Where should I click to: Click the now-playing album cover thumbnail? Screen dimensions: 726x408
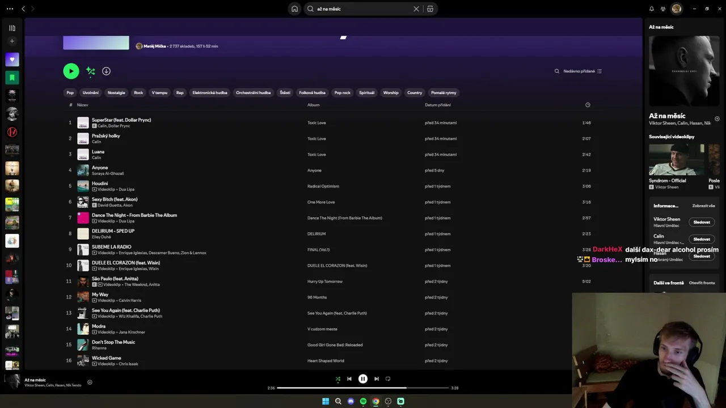(12, 382)
